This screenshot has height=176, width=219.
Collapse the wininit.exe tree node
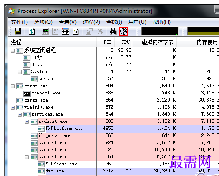(x=13, y=107)
